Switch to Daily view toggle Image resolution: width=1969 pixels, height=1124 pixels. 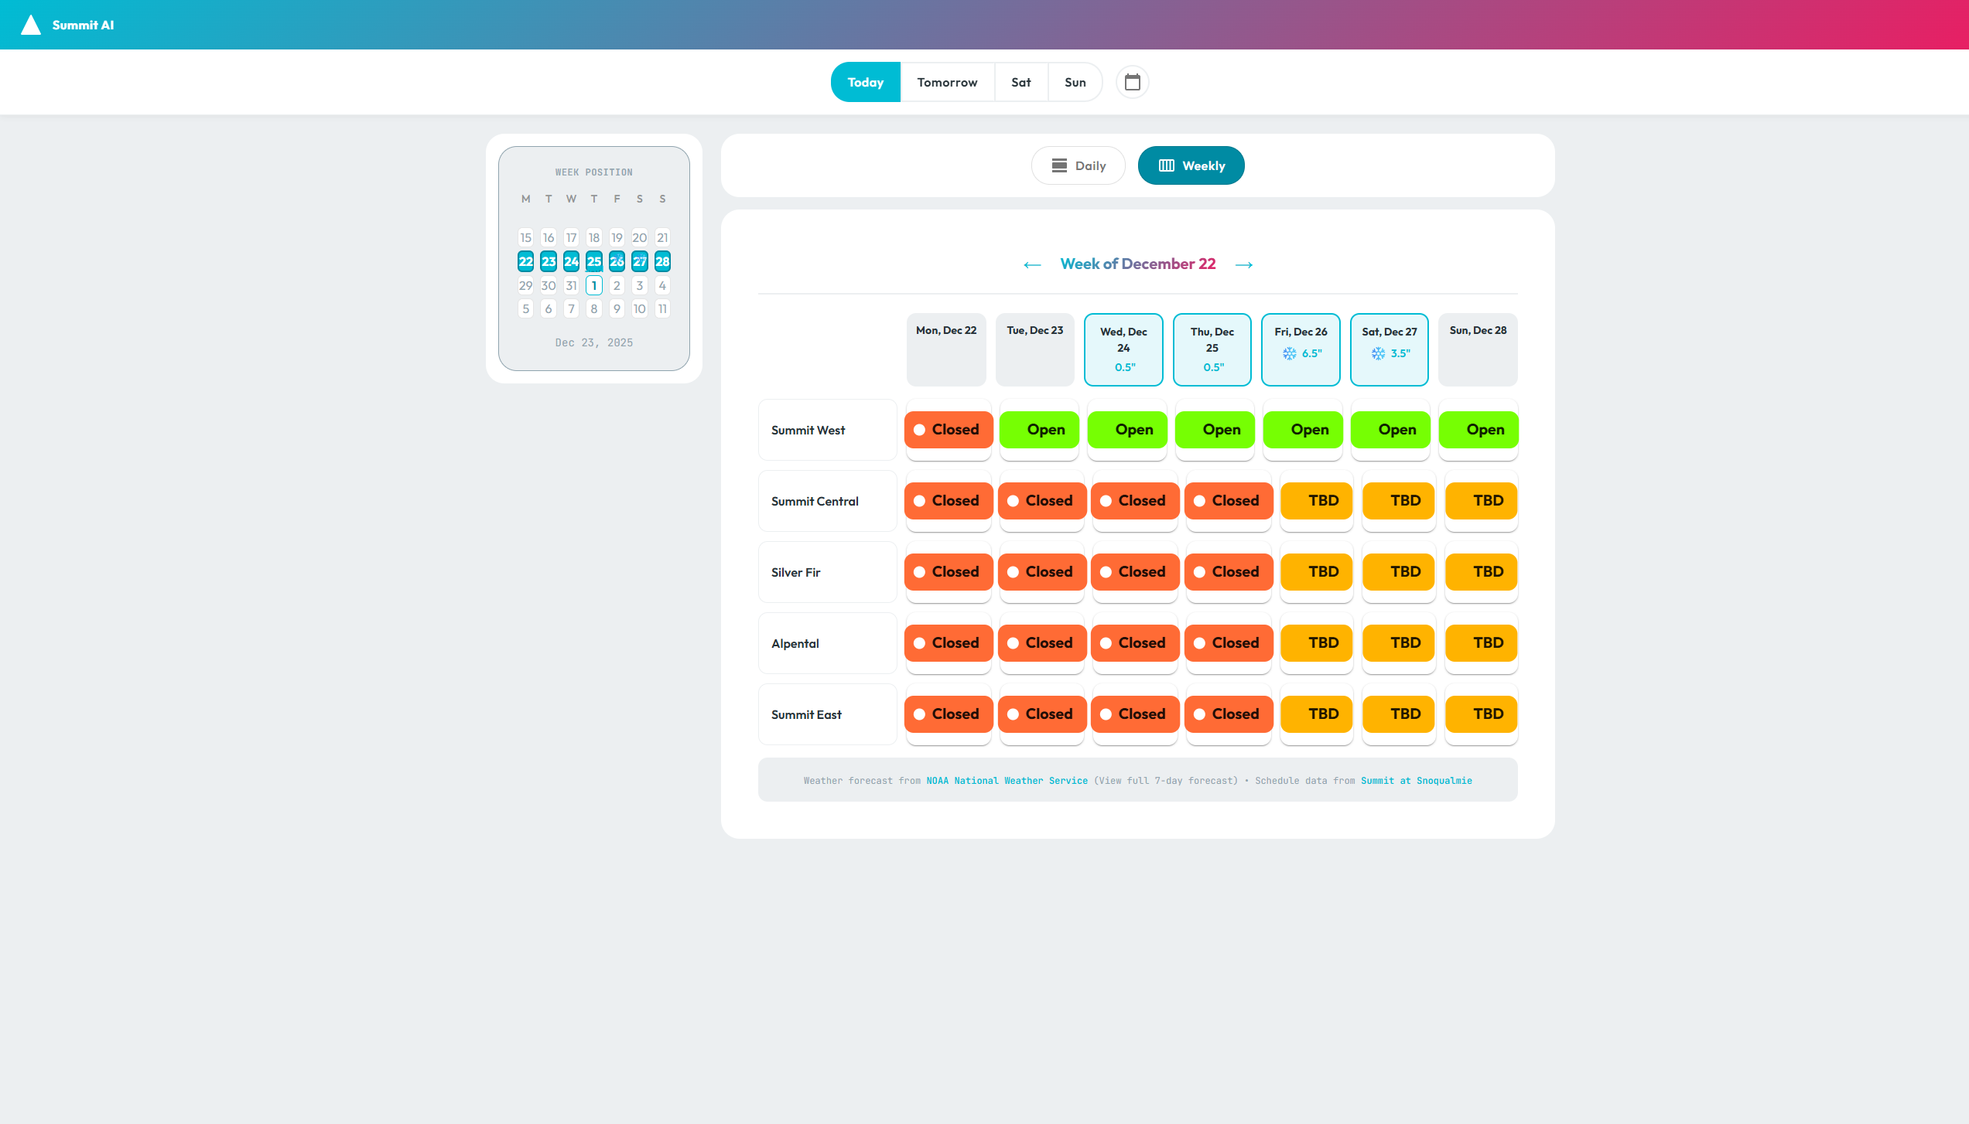tap(1078, 165)
